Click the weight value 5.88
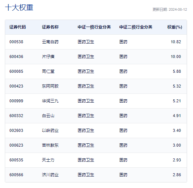 (x=177, y=71)
